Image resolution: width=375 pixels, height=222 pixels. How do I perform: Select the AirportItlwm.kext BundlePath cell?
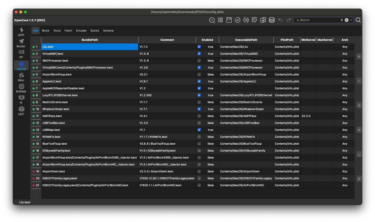(90, 171)
